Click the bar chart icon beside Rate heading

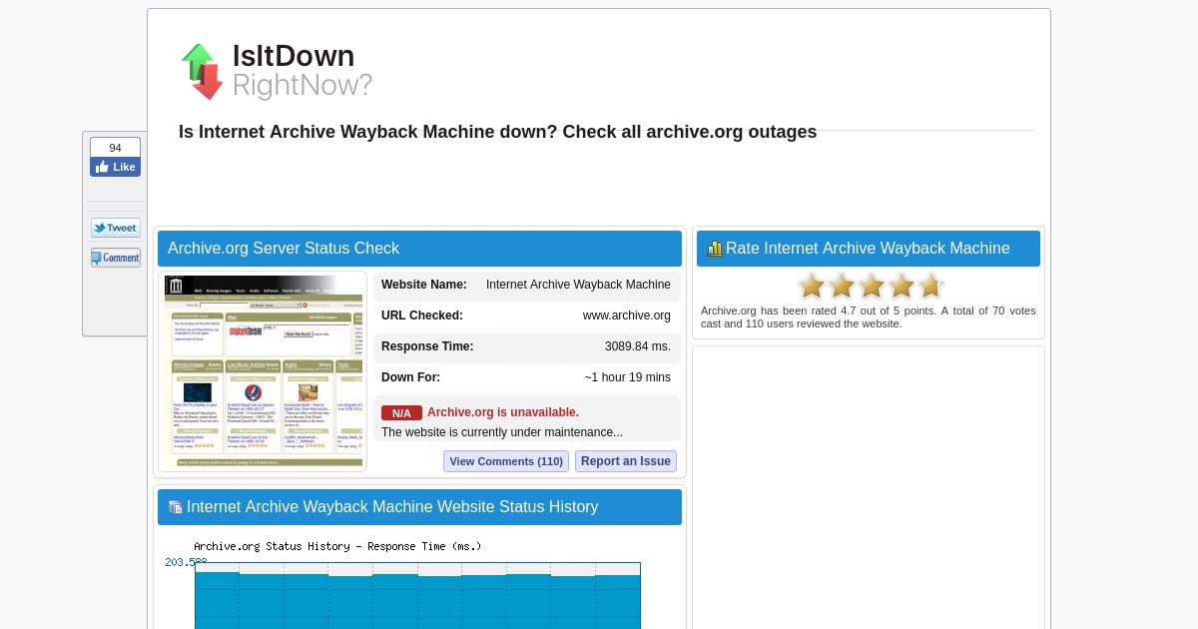(x=714, y=249)
